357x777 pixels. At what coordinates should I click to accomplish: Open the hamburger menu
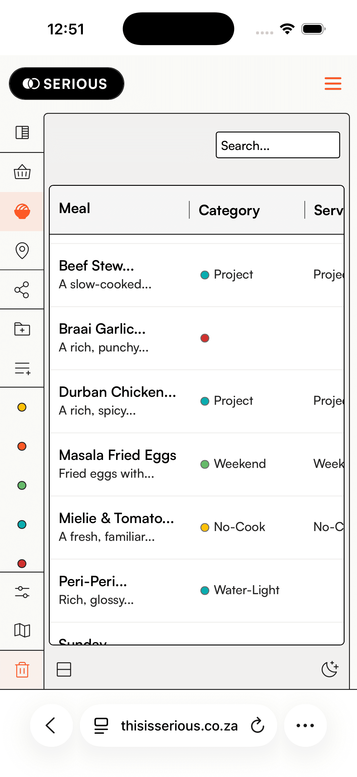click(x=333, y=84)
